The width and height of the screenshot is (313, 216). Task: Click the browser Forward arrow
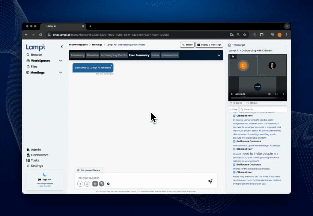point(33,35)
